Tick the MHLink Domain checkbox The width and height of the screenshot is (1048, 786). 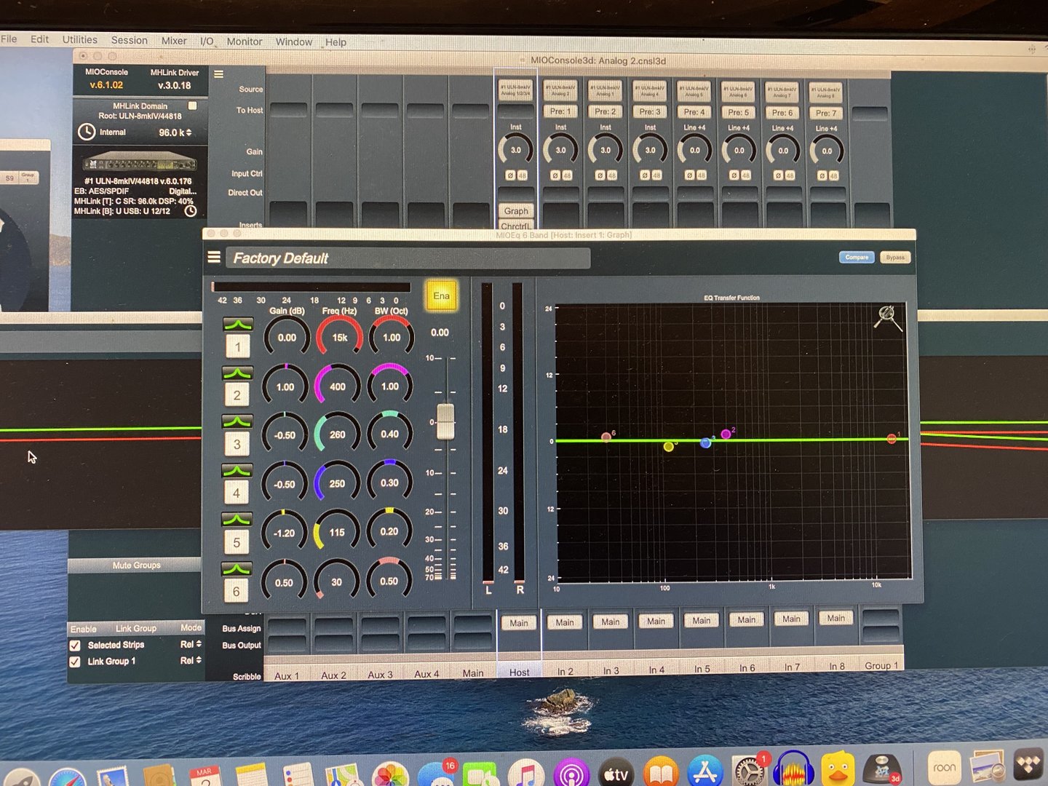point(193,106)
